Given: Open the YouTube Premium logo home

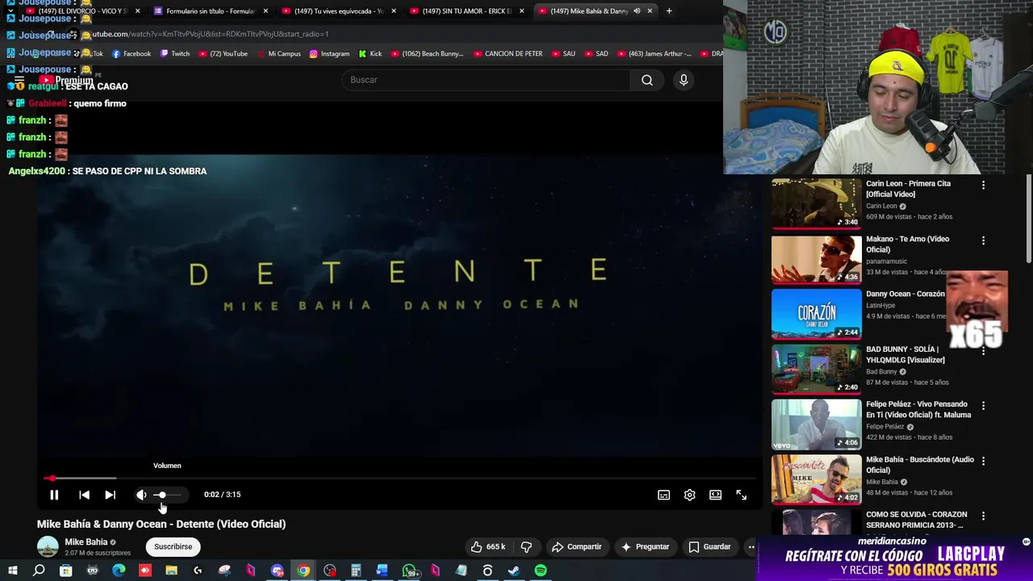Looking at the screenshot, I should pos(68,80).
